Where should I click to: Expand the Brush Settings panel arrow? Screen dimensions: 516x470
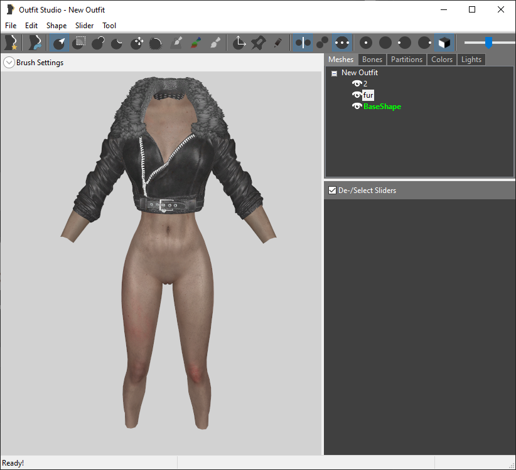(9, 63)
